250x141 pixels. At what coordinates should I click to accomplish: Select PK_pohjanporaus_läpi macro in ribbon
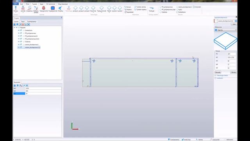168,9
